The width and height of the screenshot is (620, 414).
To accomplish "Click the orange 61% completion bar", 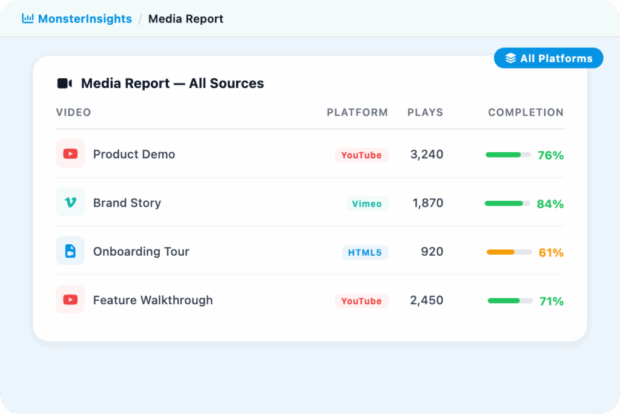I will [x=509, y=252].
